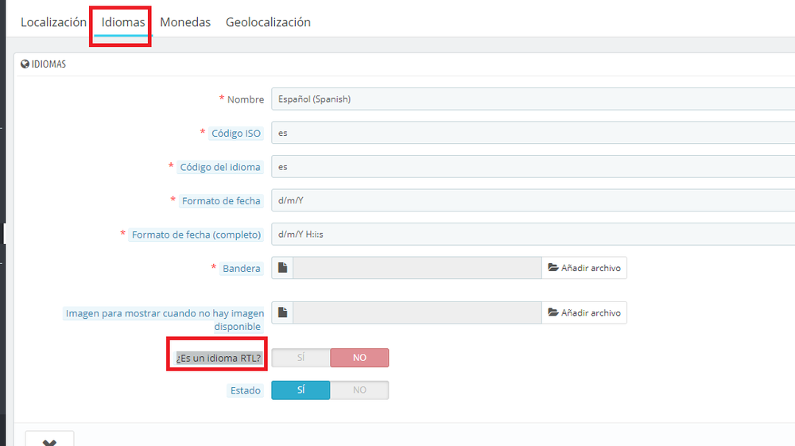Click Añadir archivo for the no-image picture
Screen dimensions: 795x446
click(x=584, y=313)
